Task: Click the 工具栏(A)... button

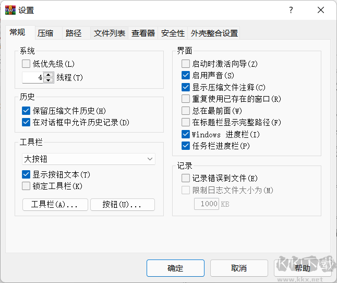Action: click(55, 205)
